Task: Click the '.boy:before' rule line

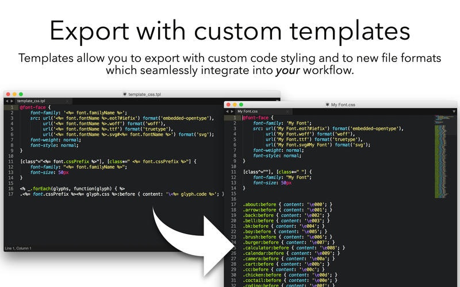Action: click(x=285, y=232)
